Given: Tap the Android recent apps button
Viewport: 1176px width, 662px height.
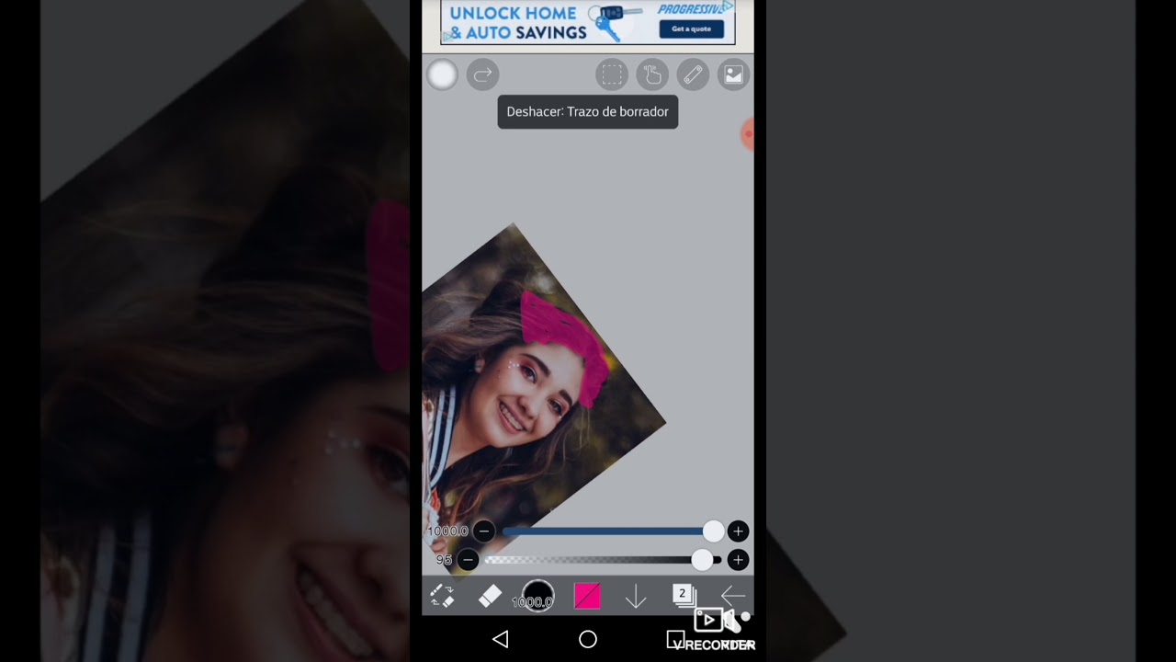Looking at the screenshot, I should pyautogui.click(x=675, y=638).
